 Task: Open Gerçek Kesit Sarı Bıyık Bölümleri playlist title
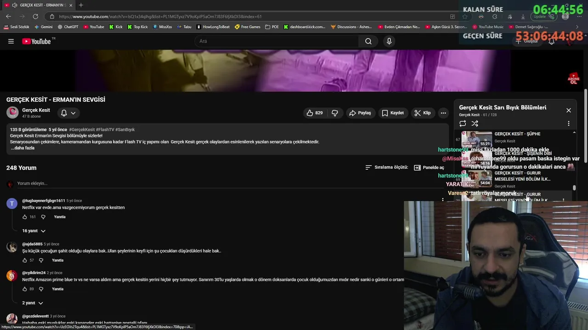(503, 107)
